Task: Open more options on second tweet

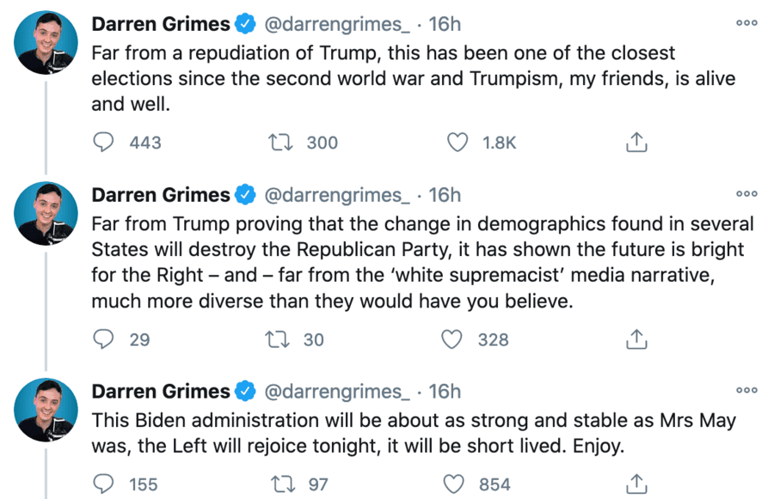Action: pos(746,194)
